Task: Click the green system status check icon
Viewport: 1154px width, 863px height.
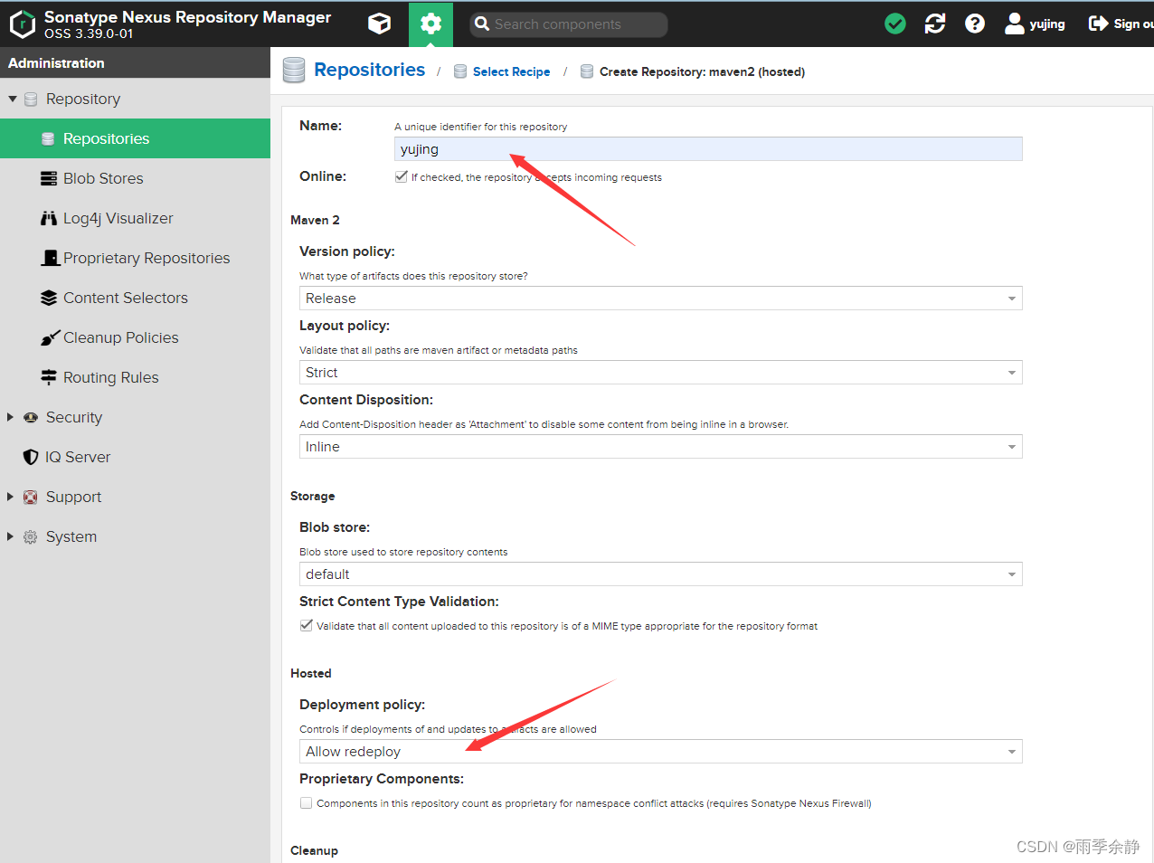Action: point(895,24)
